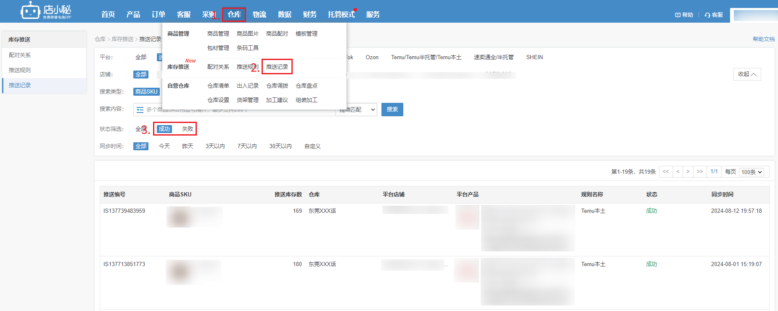The width and height of the screenshot is (778, 311).
Task: Click push number IS137739483959
Action: pos(124,211)
